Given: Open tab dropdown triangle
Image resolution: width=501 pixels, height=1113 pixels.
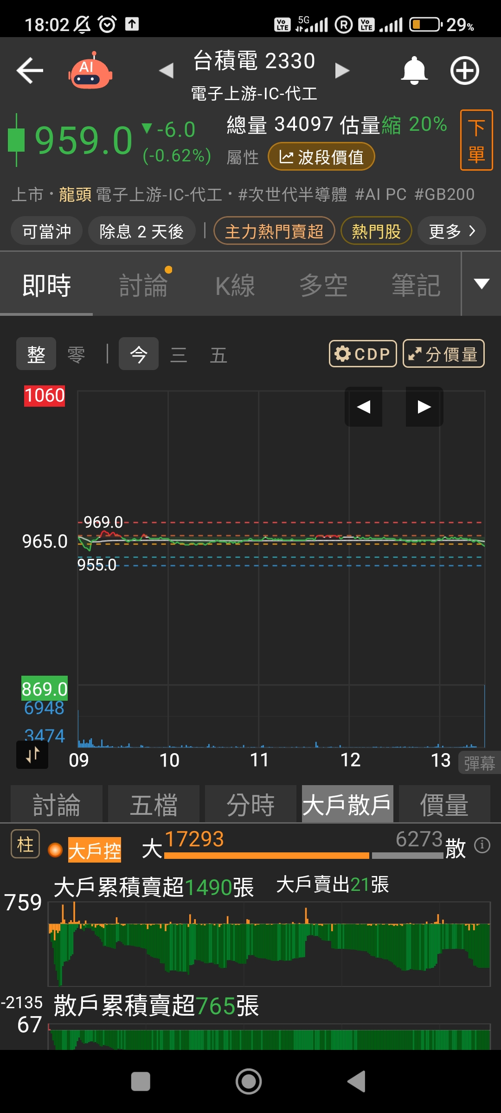Looking at the screenshot, I should 482,284.
